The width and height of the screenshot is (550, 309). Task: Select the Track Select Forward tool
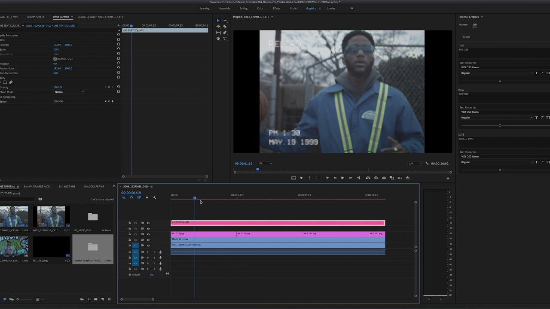coord(225,20)
